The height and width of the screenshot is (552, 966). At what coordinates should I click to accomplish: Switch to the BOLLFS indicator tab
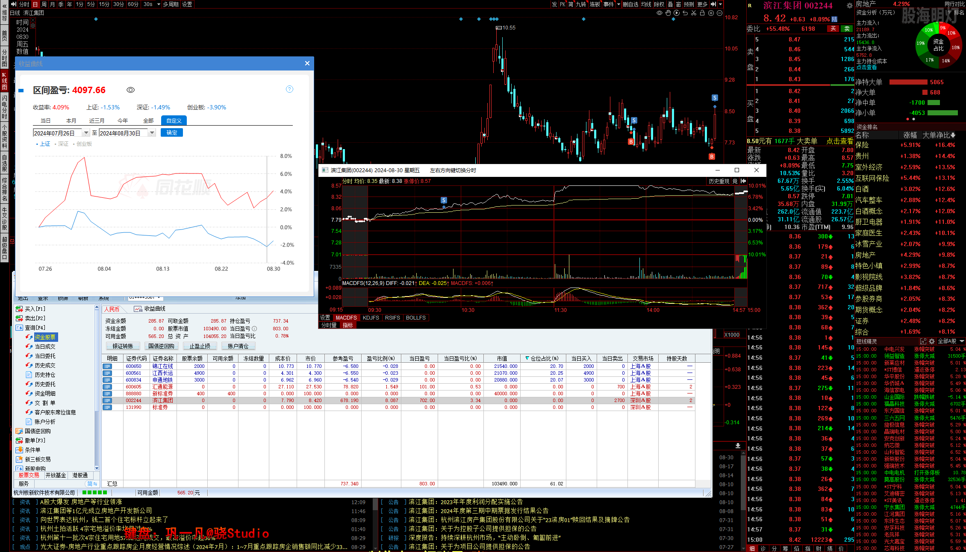click(416, 318)
